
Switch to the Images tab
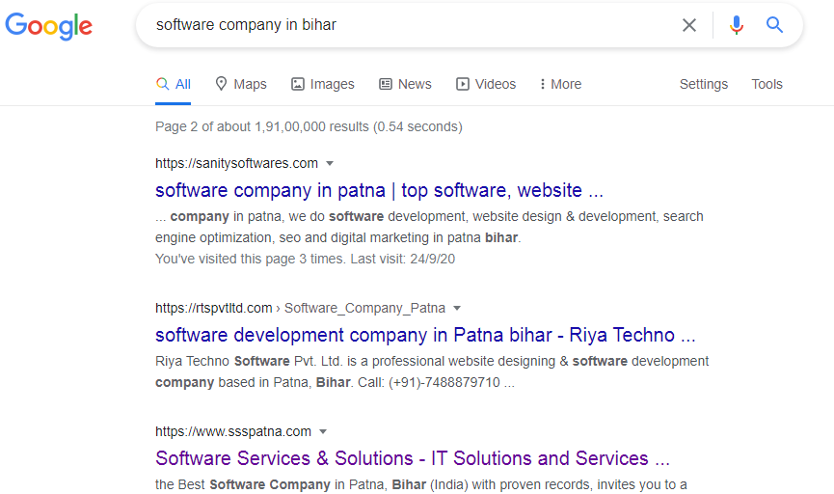(x=322, y=84)
